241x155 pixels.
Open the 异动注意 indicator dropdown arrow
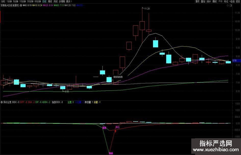pos(2,102)
